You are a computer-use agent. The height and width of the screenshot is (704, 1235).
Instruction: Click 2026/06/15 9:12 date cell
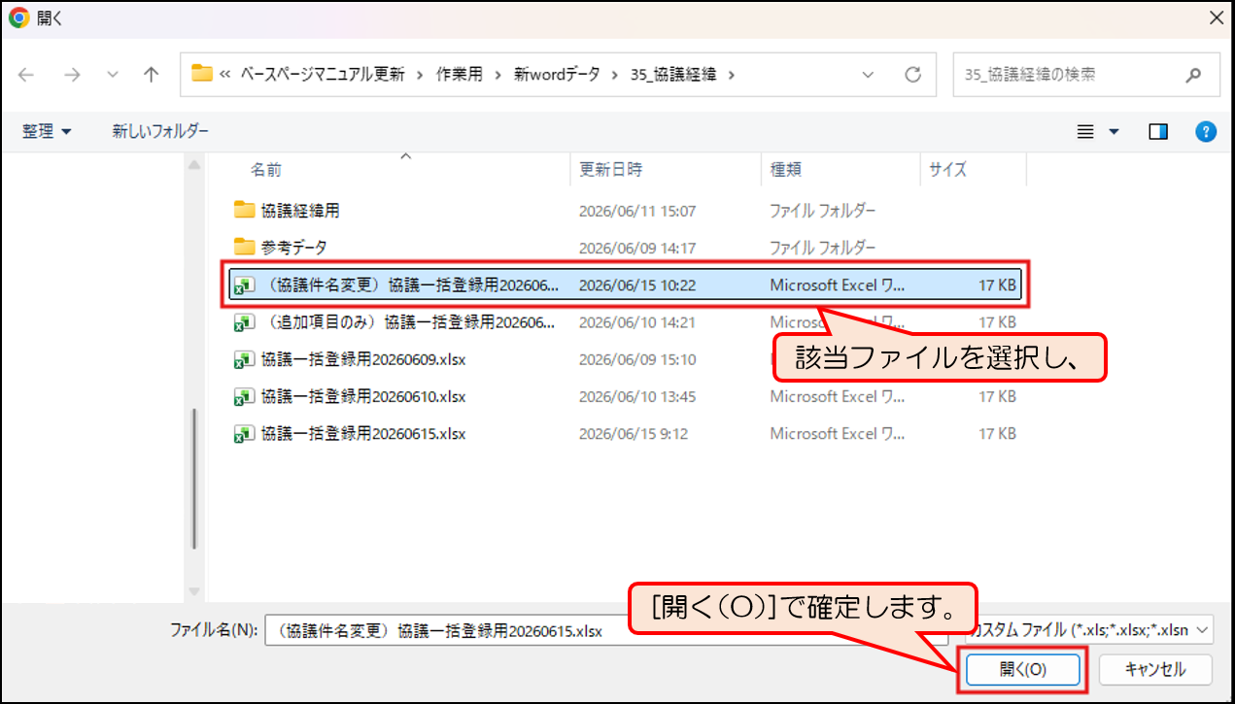coord(633,434)
